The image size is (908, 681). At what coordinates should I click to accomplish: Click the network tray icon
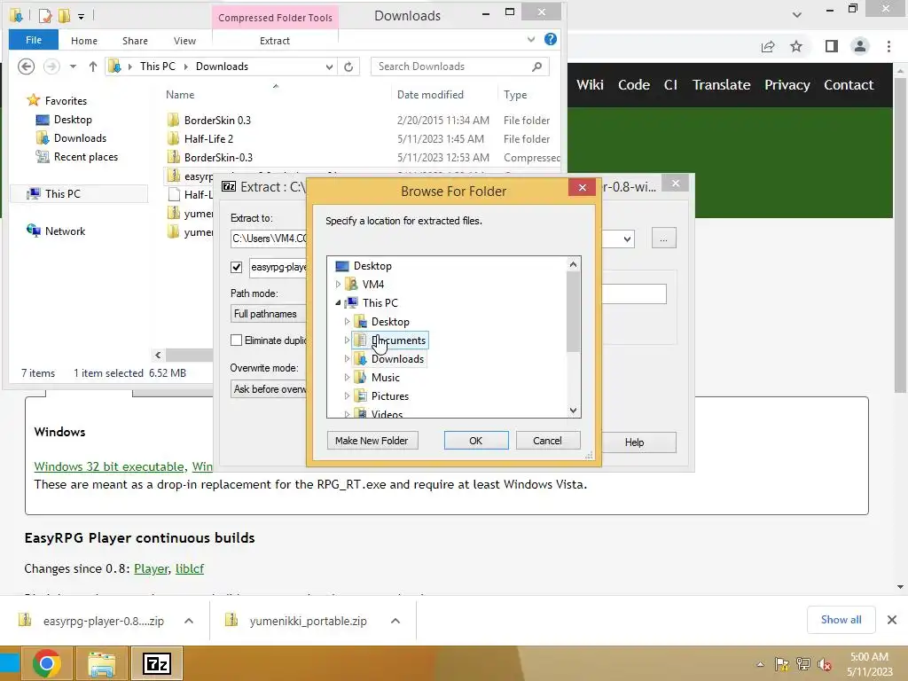(x=803, y=664)
